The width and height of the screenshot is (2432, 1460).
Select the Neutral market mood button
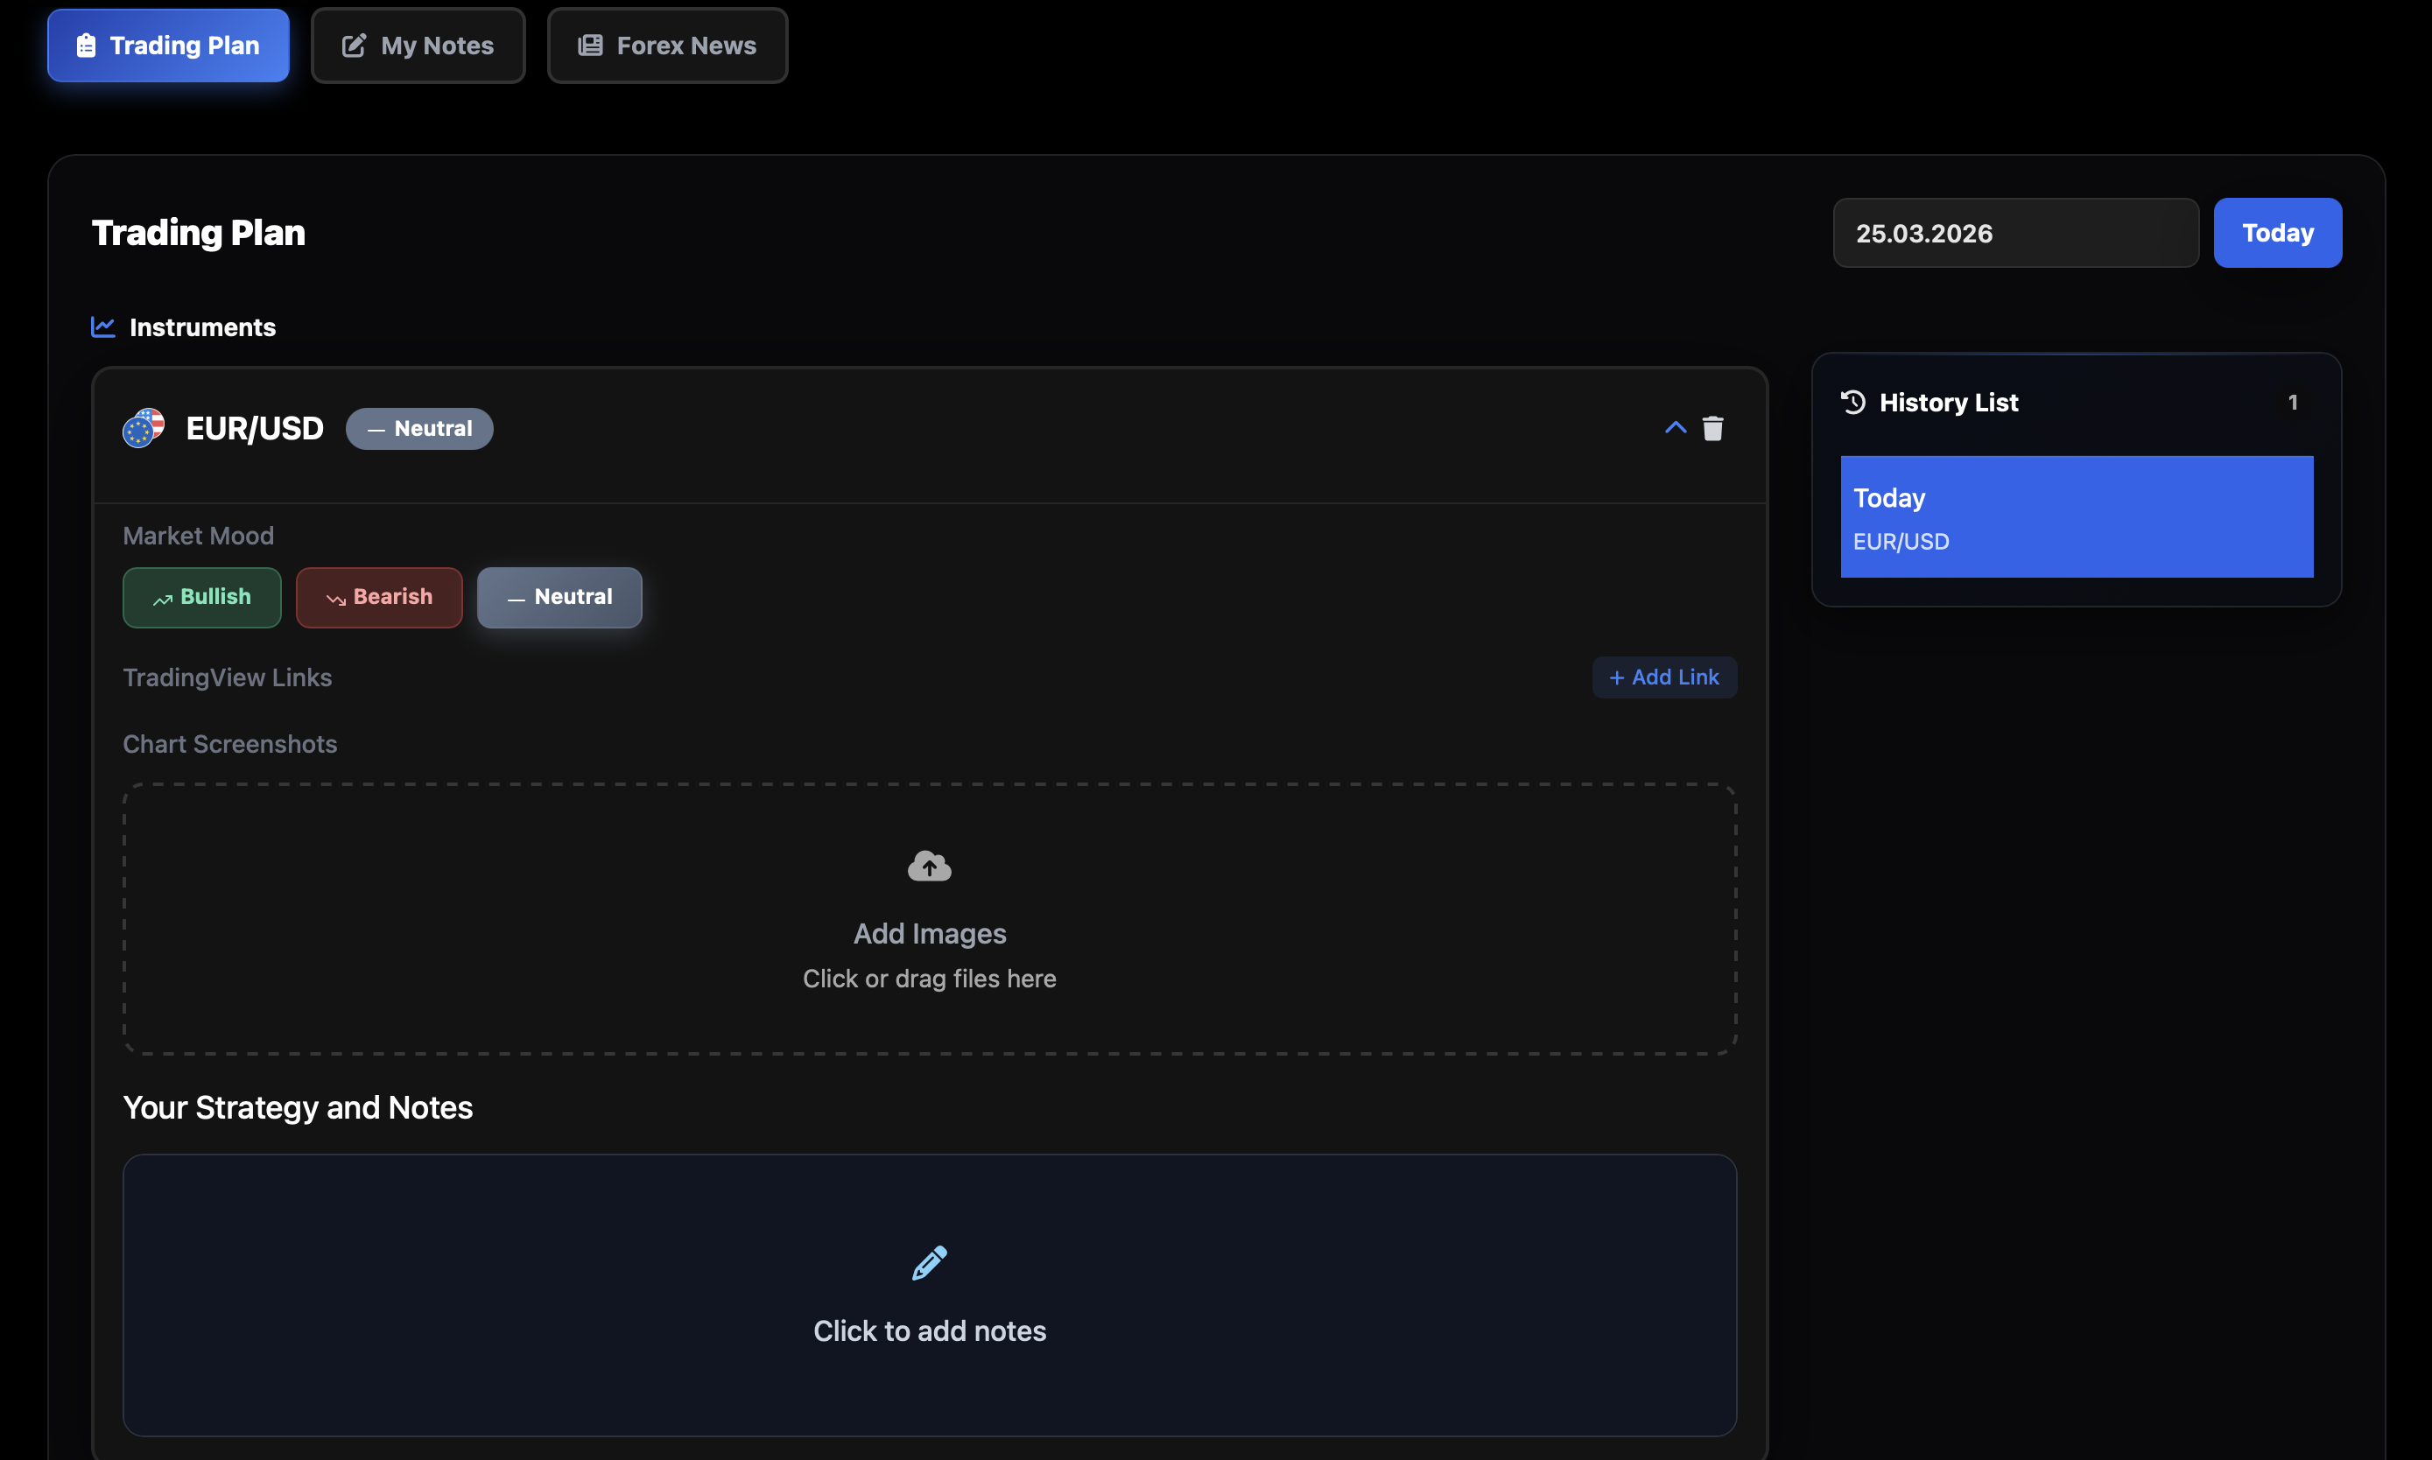pos(559,597)
